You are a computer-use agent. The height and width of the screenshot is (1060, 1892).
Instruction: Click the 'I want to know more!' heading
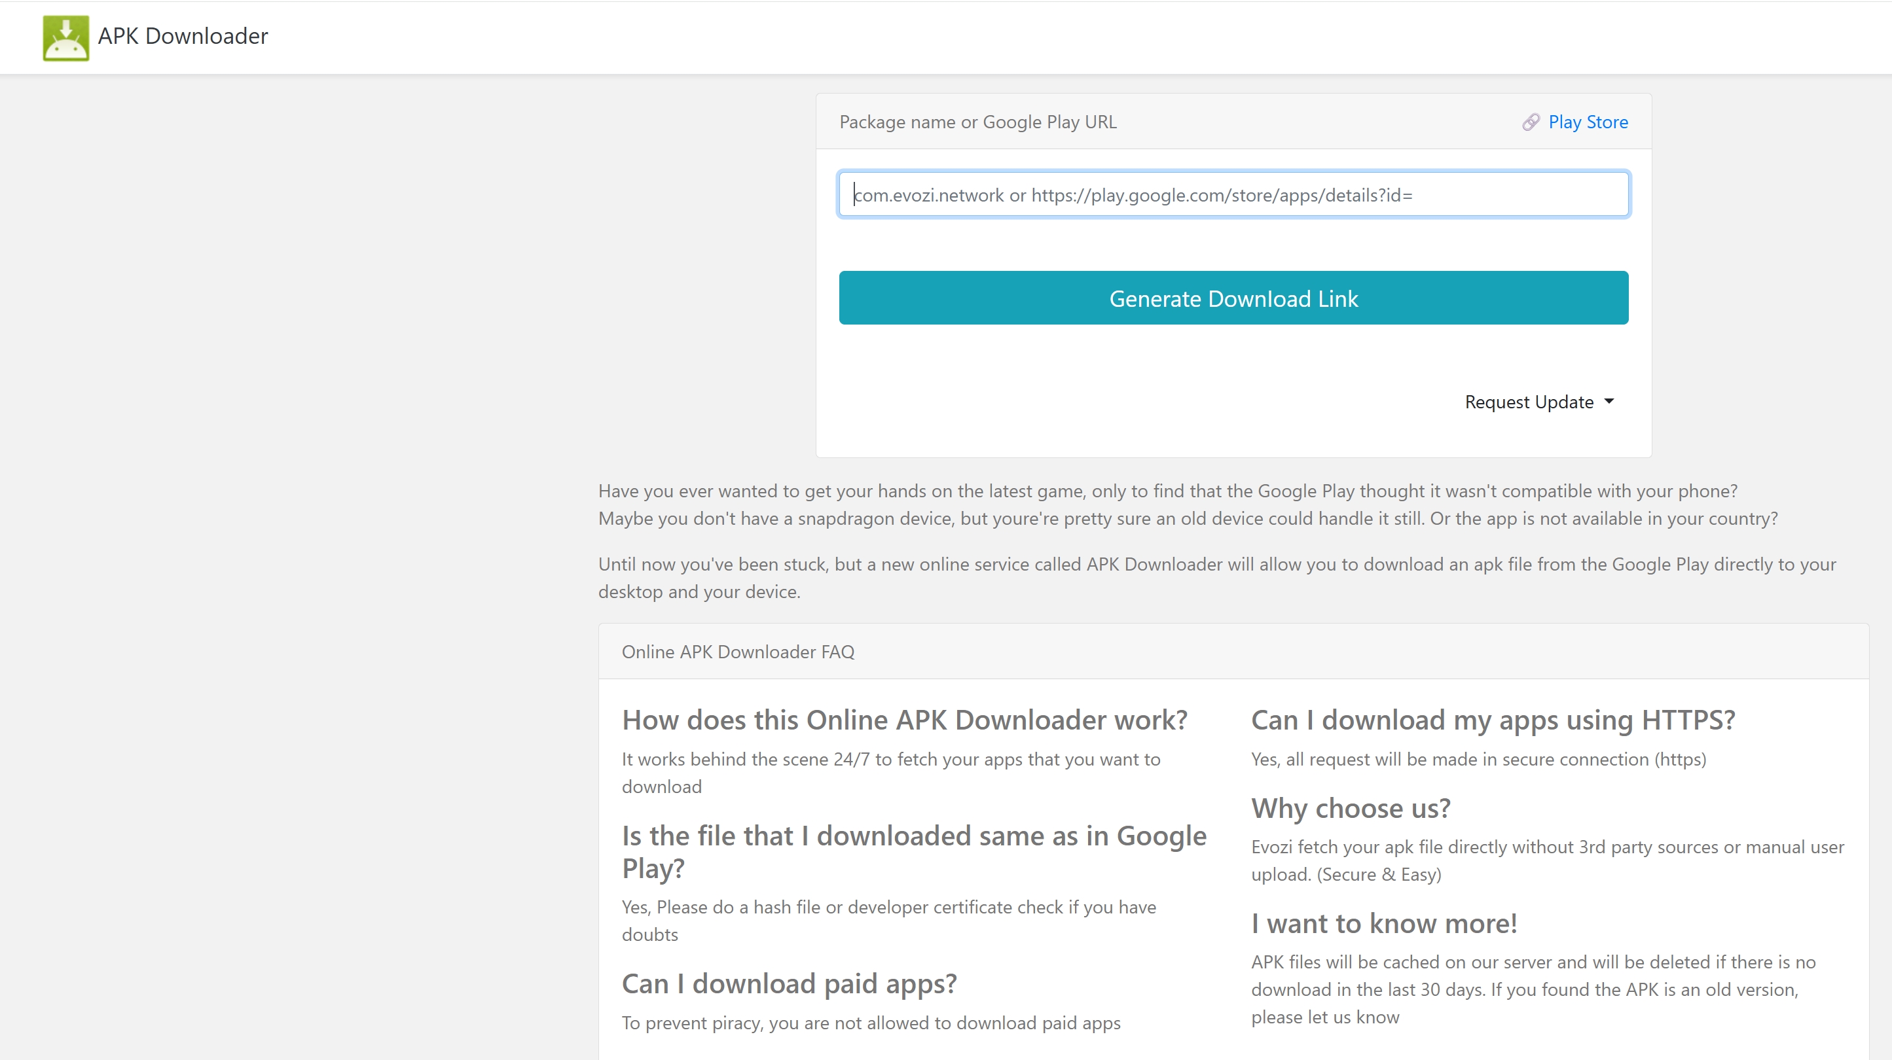[1383, 923]
